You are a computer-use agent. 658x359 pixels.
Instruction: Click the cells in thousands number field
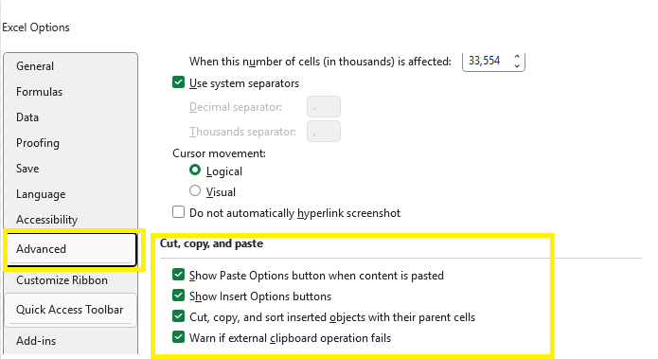[487, 62]
